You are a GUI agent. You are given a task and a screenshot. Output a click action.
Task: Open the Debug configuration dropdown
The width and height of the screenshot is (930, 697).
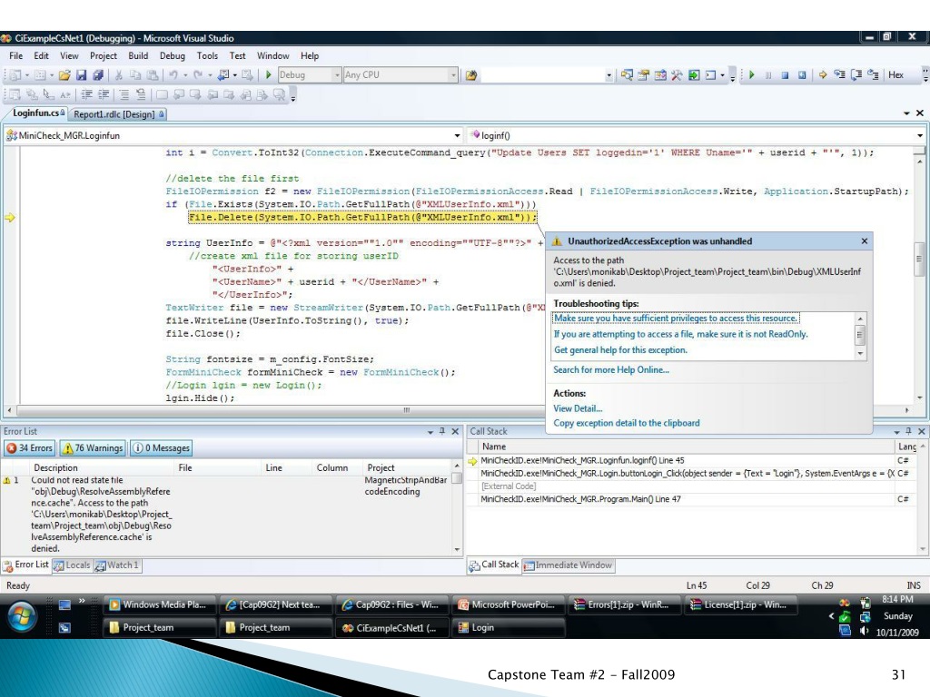point(337,75)
